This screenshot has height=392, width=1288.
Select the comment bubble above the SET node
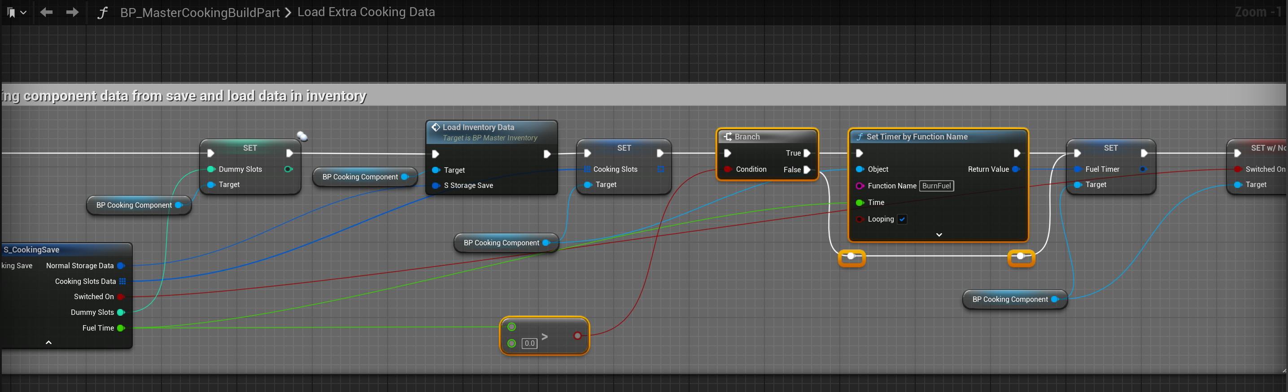click(x=302, y=135)
